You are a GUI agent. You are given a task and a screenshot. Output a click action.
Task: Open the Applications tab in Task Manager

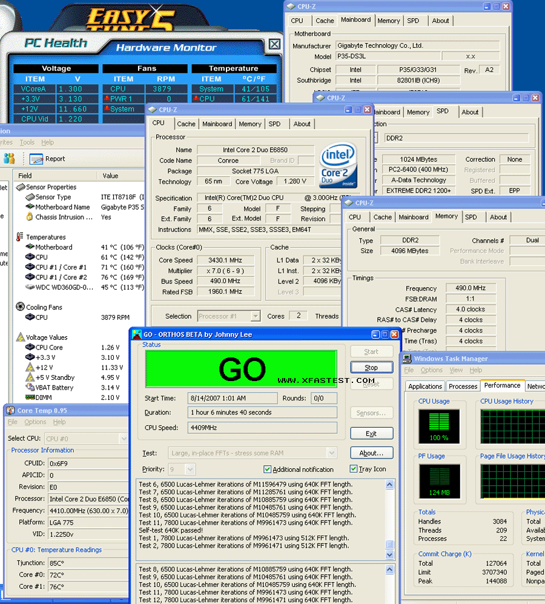click(425, 387)
